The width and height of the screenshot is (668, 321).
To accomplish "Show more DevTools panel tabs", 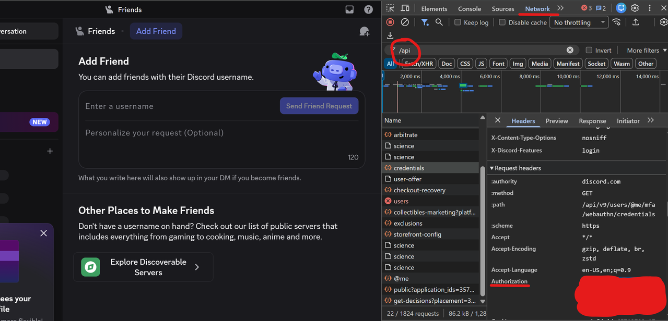I will pyautogui.click(x=560, y=8).
